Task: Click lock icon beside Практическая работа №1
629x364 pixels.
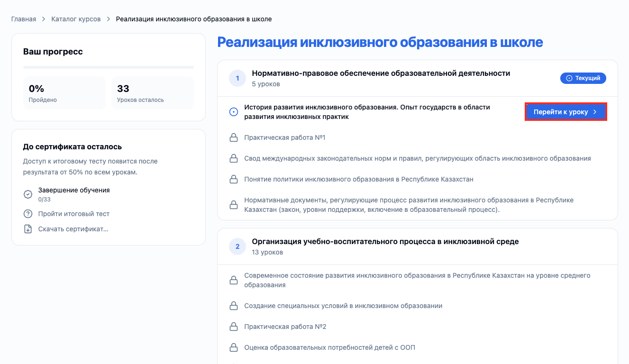Action: [x=233, y=137]
